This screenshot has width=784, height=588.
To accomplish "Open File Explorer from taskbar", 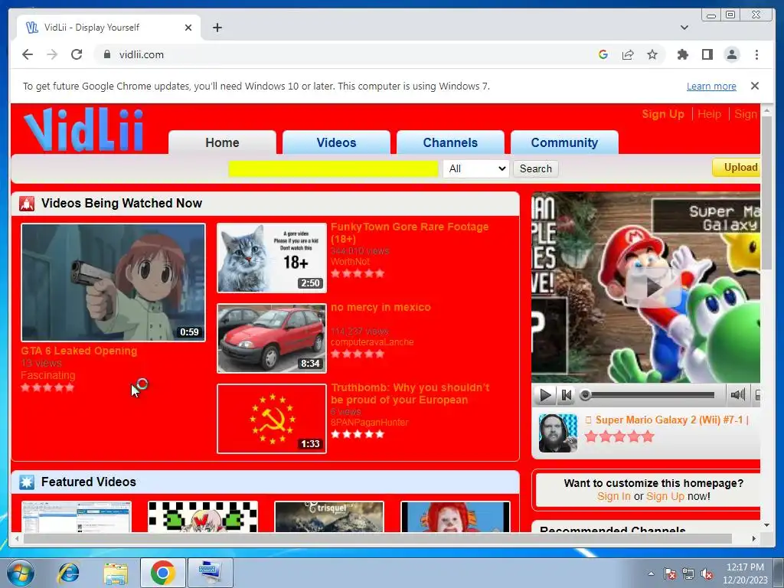I will tap(116, 573).
